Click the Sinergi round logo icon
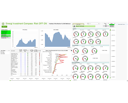This screenshot has width=128, height=103. coord(3,24)
